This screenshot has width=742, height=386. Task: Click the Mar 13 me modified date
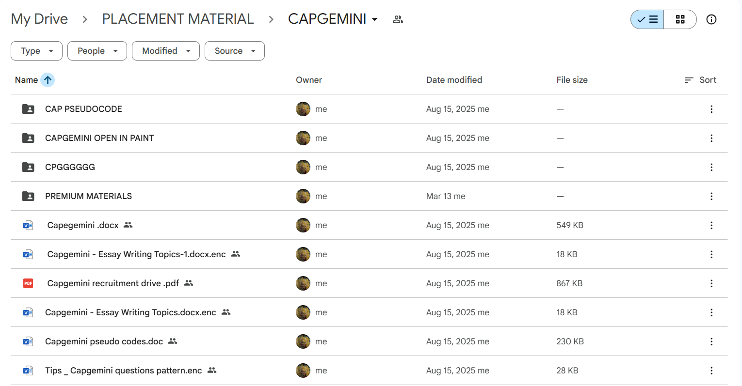(446, 196)
